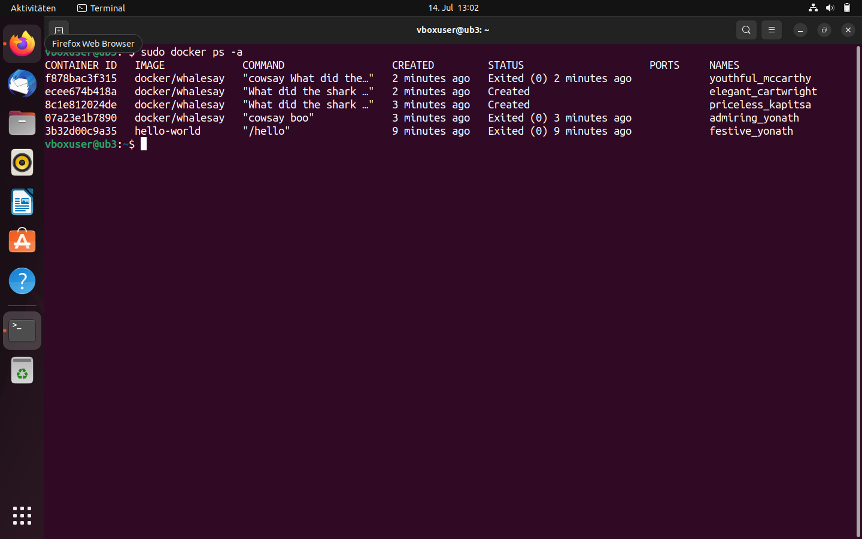This screenshot has width=862, height=539.
Task: Launch Firefox Web Browser from dock
Action: [x=22, y=44]
